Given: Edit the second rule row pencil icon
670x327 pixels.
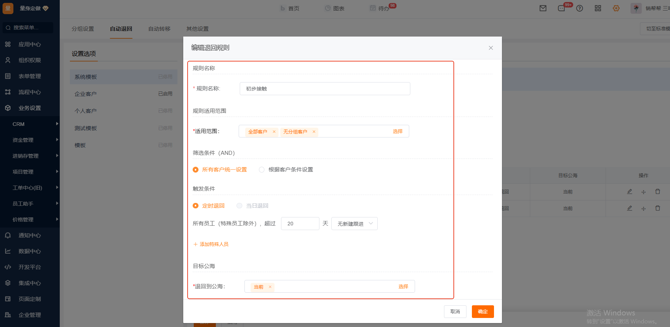Looking at the screenshot, I should 629,208.
